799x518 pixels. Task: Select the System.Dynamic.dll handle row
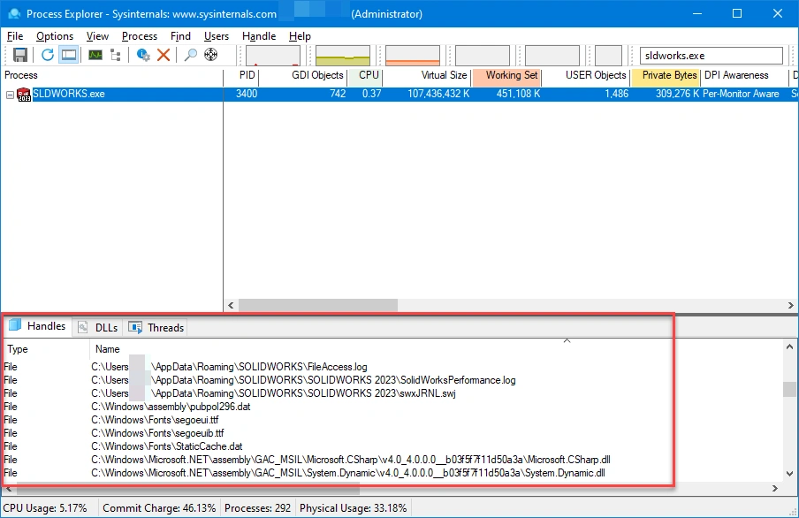click(392, 473)
